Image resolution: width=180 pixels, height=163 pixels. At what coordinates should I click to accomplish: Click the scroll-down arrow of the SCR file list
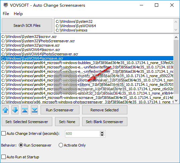176,101
